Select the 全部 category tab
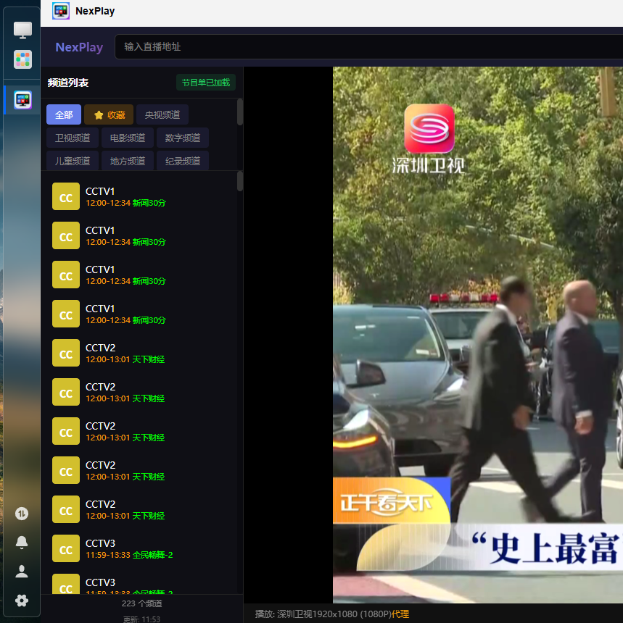 point(64,115)
